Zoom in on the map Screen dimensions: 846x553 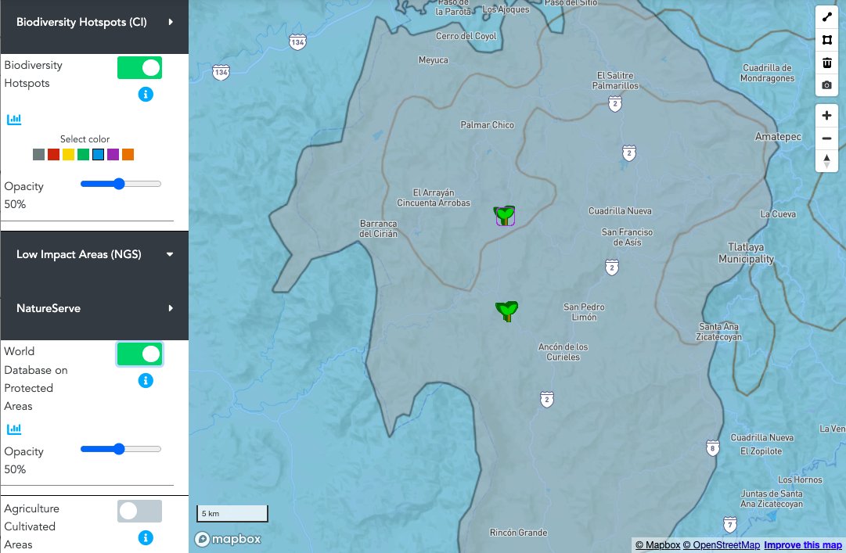(826, 115)
